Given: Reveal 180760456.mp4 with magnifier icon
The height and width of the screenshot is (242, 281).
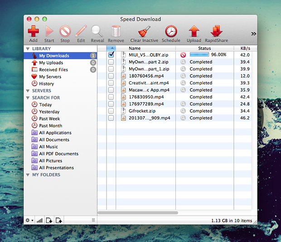Looking at the screenshot, I should pos(183,76).
